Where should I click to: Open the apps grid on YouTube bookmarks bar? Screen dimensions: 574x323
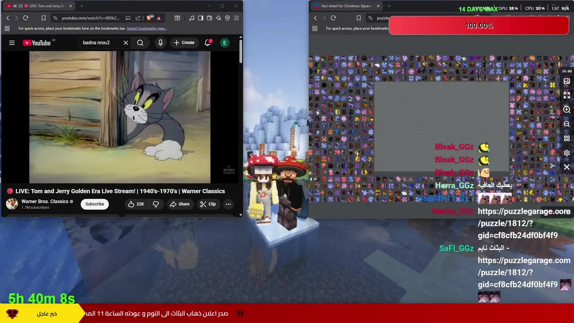coord(7,28)
